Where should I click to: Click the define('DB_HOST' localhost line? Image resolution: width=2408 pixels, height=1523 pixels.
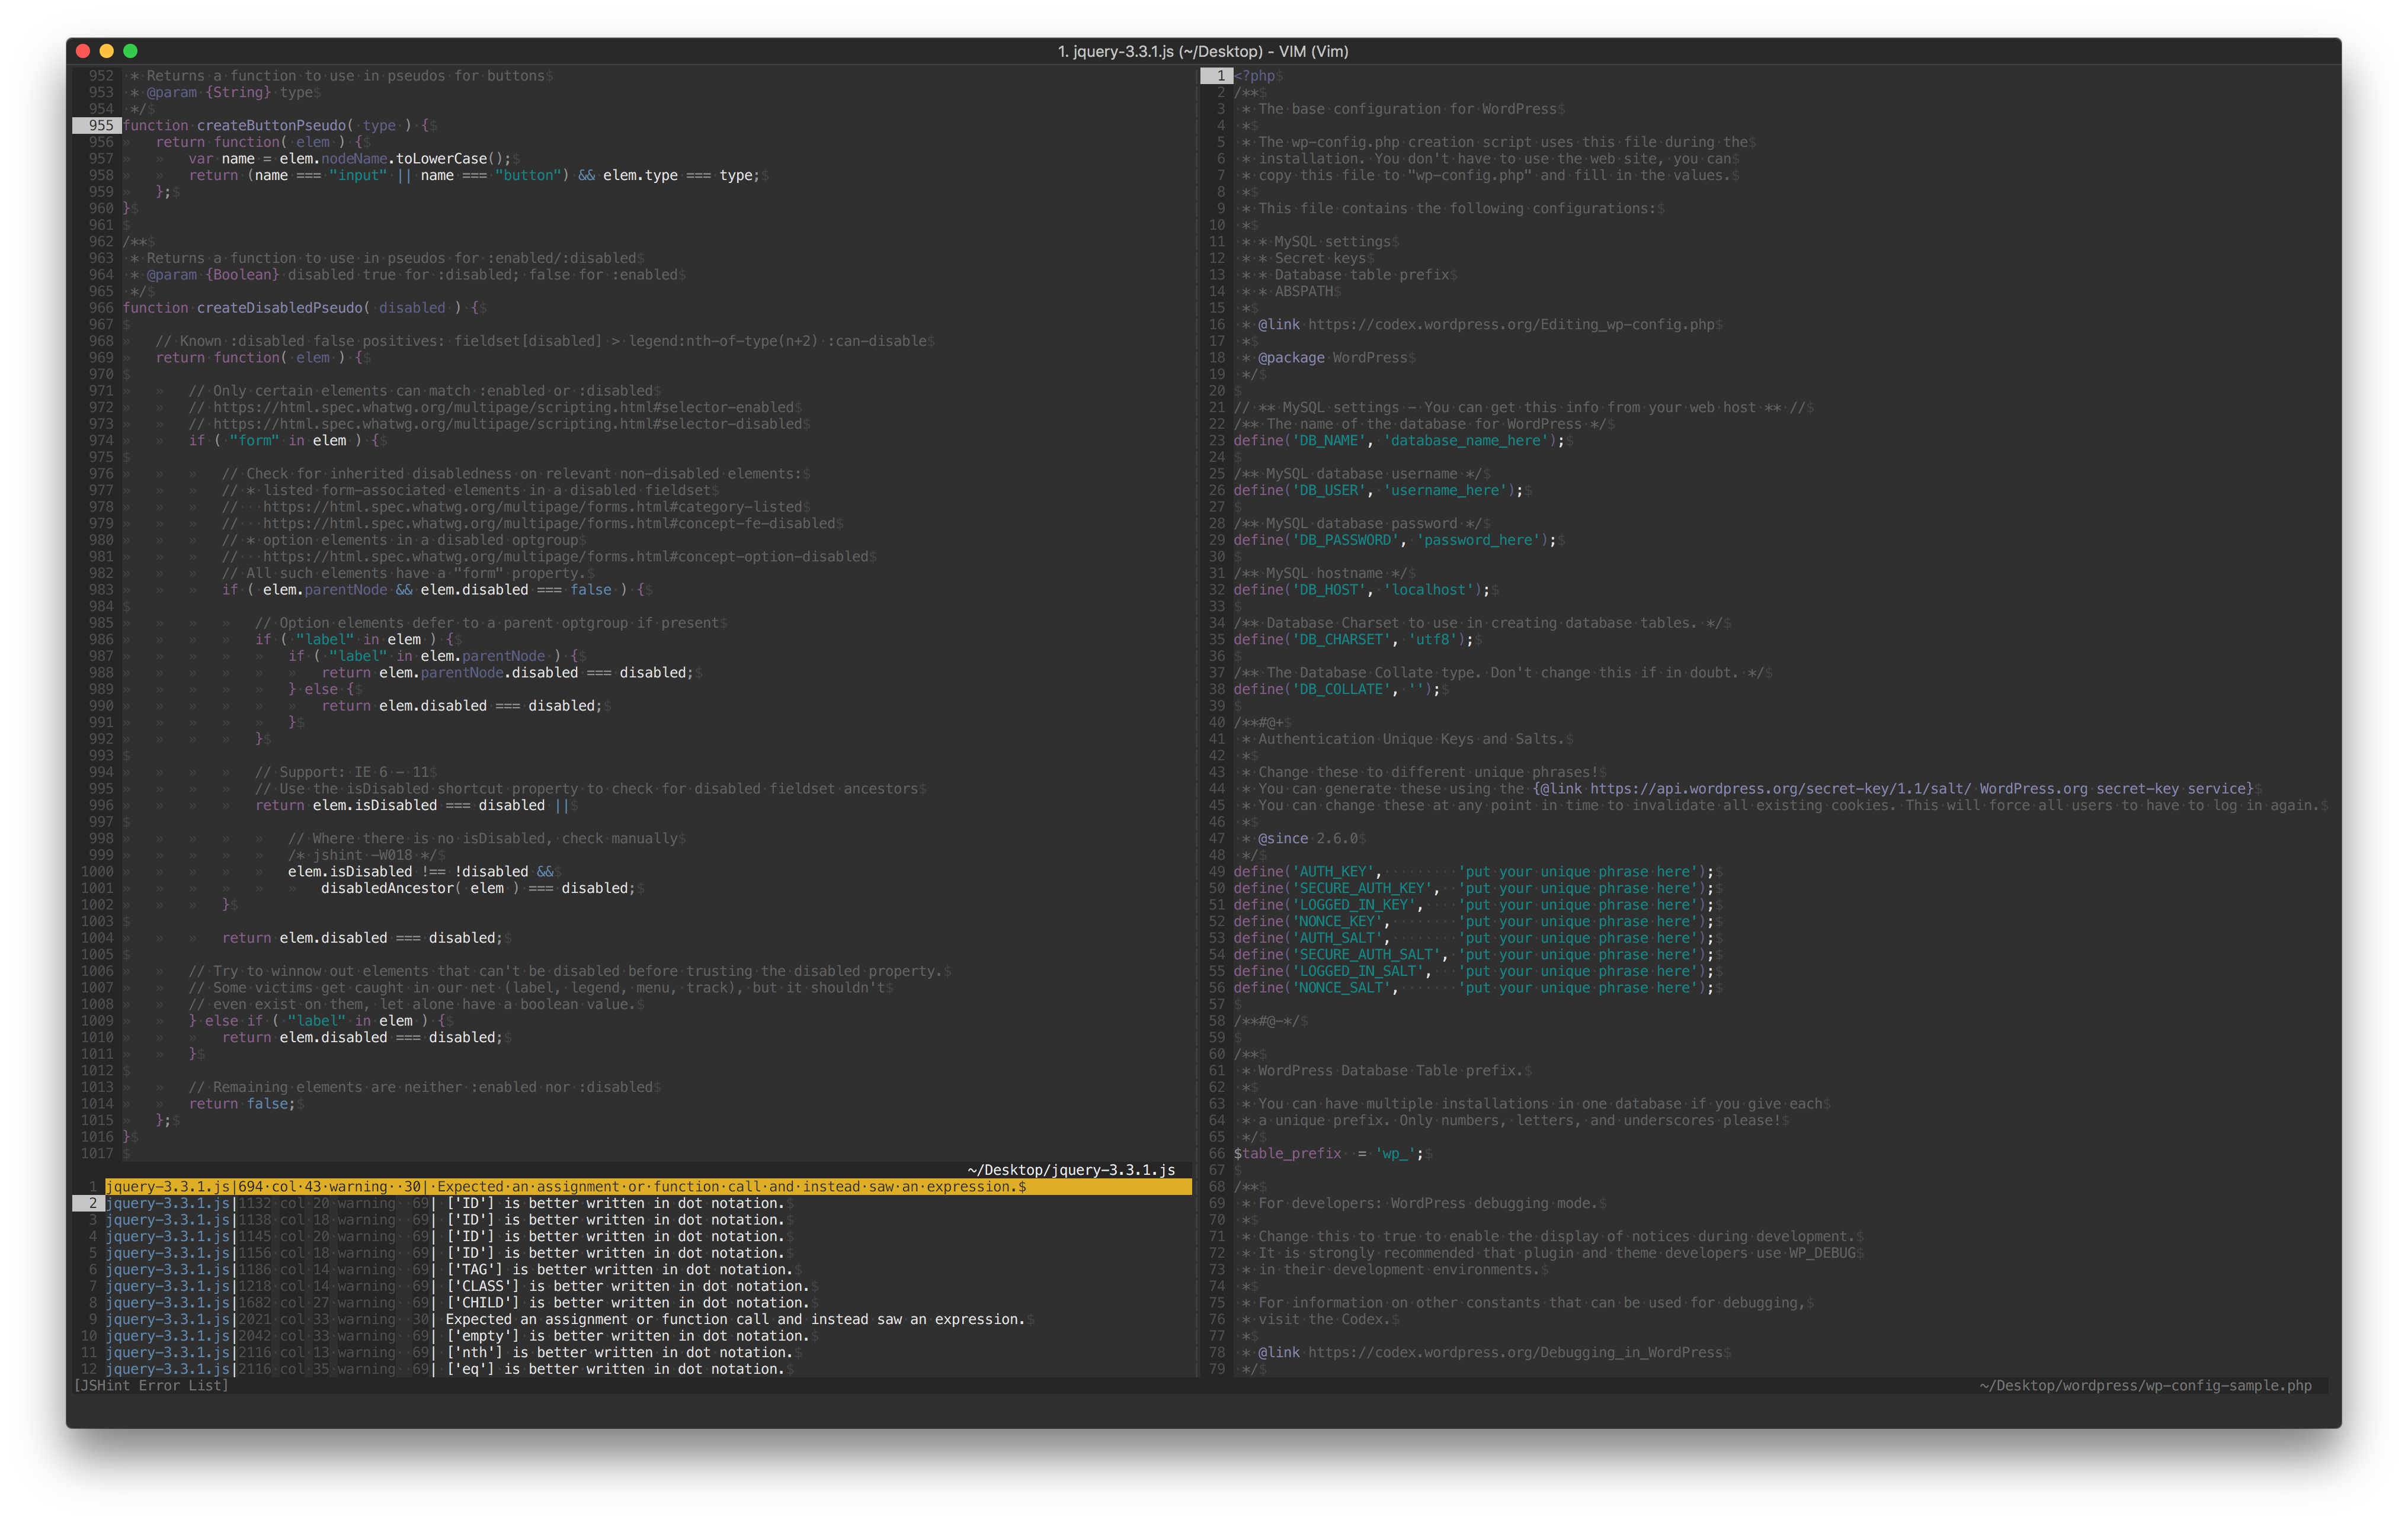coord(1361,590)
